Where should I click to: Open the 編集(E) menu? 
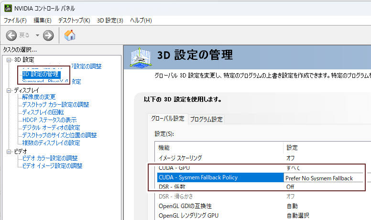point(43,21)
